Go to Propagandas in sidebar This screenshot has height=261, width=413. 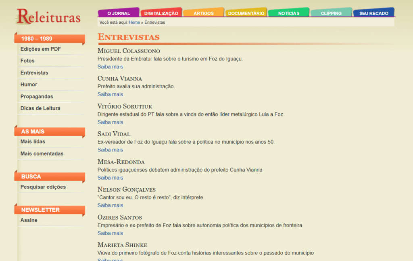(x=37, y=97)
